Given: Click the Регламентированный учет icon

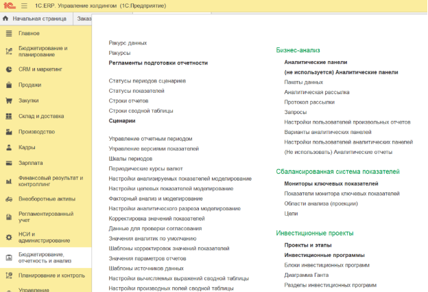Looking at the screenshot, I should [x=9, y=217].
